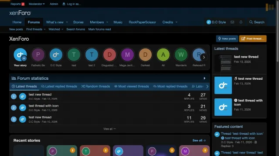Switch to Most viewed threads tab
Screen dimensions: 279x156
[x=132, y=86]
